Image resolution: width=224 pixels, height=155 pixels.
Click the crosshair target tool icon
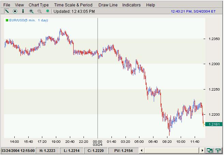point(15,11)
